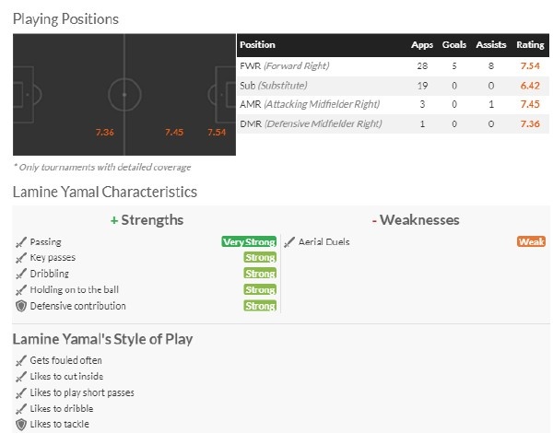Viewport: 553px width, 433px height.
Task: Select the AMR Attacking Midfielder Right row
Action: coord(387,104)
